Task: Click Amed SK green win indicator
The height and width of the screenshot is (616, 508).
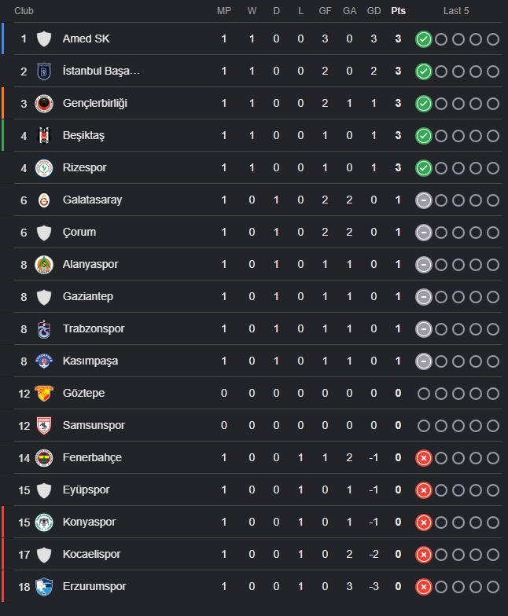Action: click(423, 39)
